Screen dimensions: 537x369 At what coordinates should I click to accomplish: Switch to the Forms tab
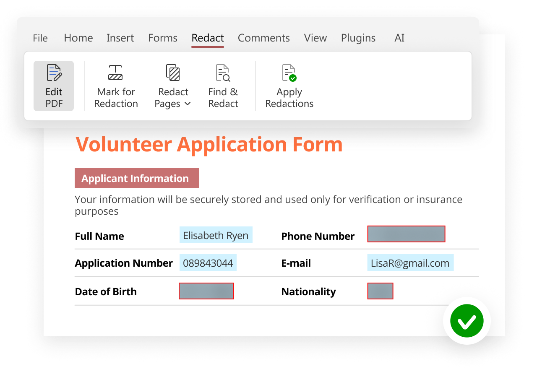[x=163, y=38]
